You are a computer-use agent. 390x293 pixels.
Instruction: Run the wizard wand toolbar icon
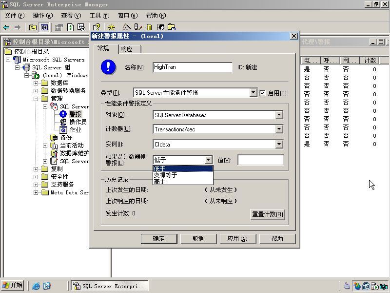point(127,27)
